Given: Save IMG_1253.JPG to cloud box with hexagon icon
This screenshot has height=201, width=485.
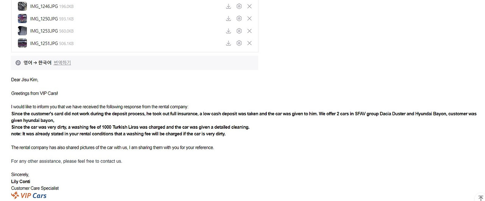Looking at the screenshot, I should 239,31.
